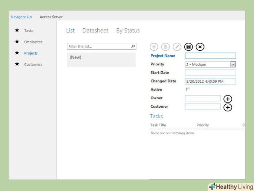Image resolution: width=254 pixels, height=191 pixels.
Task: Open the Tasks table in sidebar
Action: coord(29,31)
